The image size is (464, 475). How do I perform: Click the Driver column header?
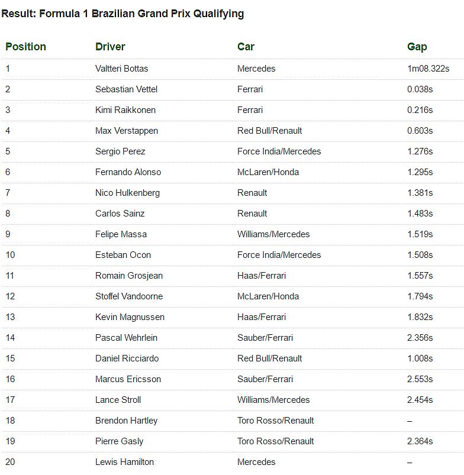110,47
